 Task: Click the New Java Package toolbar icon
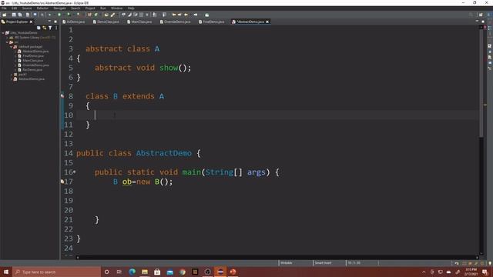(x=89, y=15)
